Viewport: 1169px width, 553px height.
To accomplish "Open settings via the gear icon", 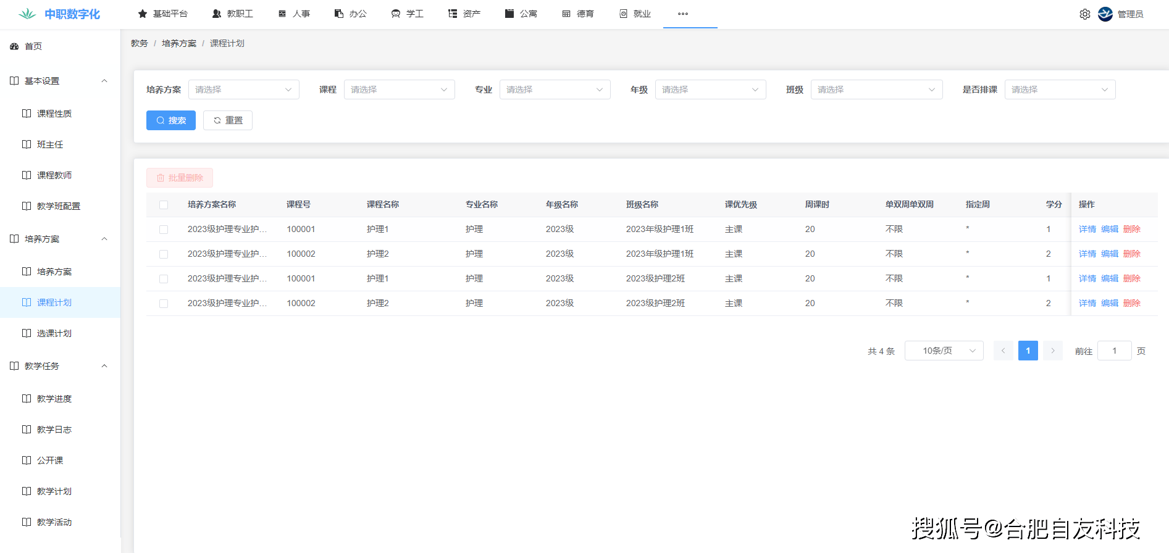I will (1085, 14).
